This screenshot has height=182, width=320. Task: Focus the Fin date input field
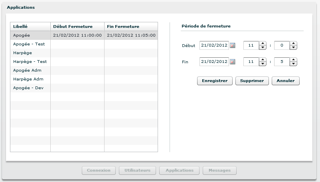click(214, 62)
